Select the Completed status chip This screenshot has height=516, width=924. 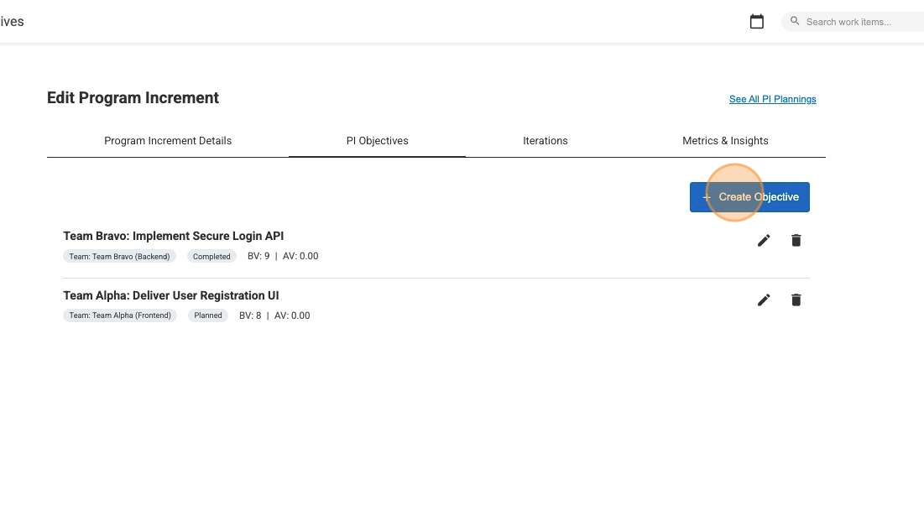coord(211,256)
